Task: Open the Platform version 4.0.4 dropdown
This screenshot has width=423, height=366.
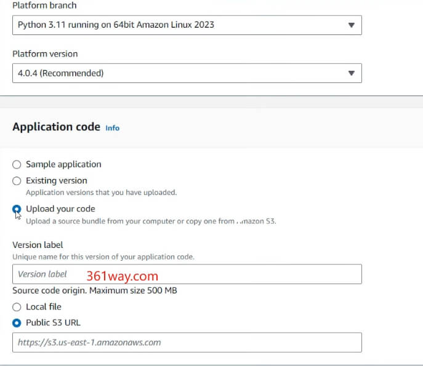Action: (179, 73)
